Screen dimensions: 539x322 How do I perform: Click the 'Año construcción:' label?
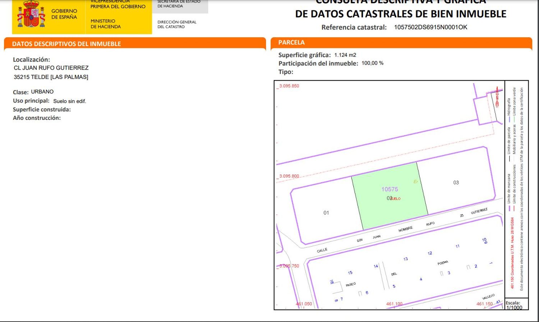click(37, 118)
